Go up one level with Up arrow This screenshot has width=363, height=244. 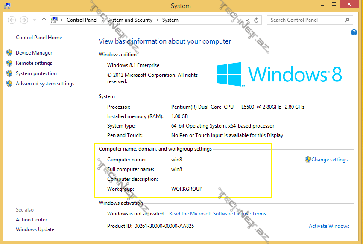[x=44, y=20]
